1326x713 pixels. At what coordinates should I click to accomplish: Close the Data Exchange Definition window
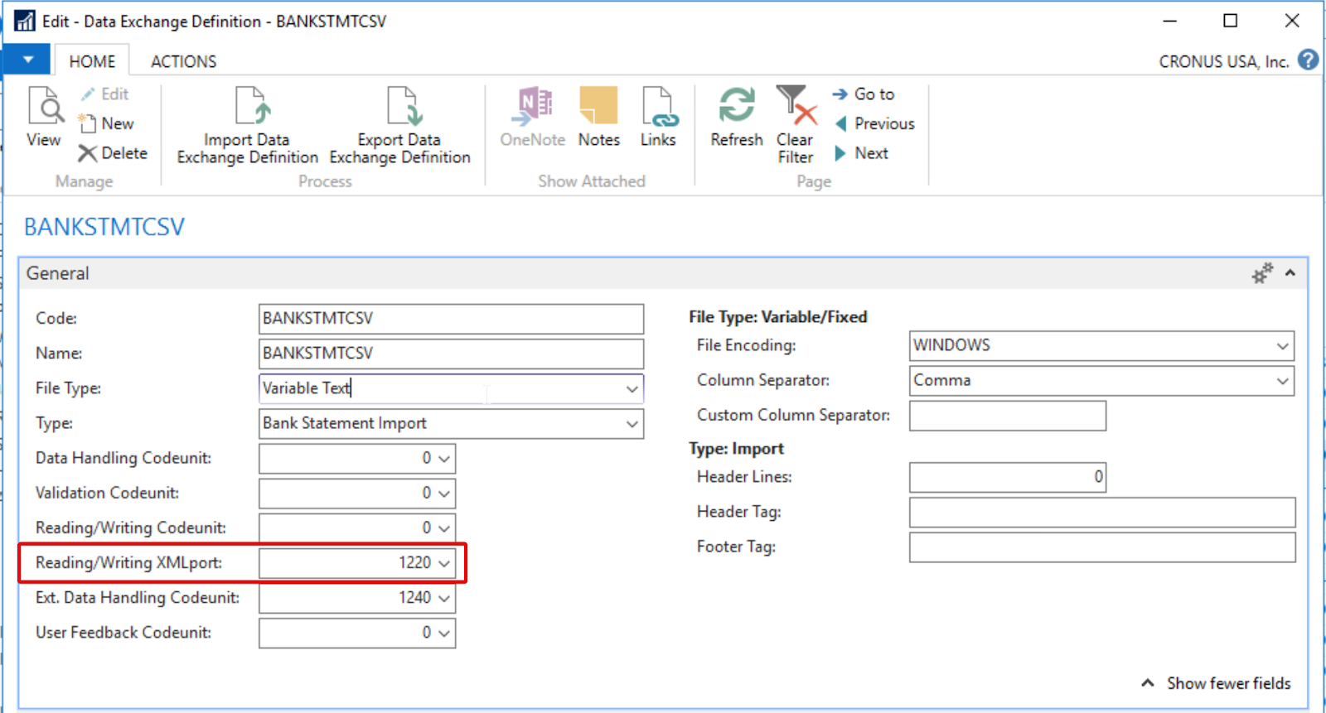point(1291,21)
